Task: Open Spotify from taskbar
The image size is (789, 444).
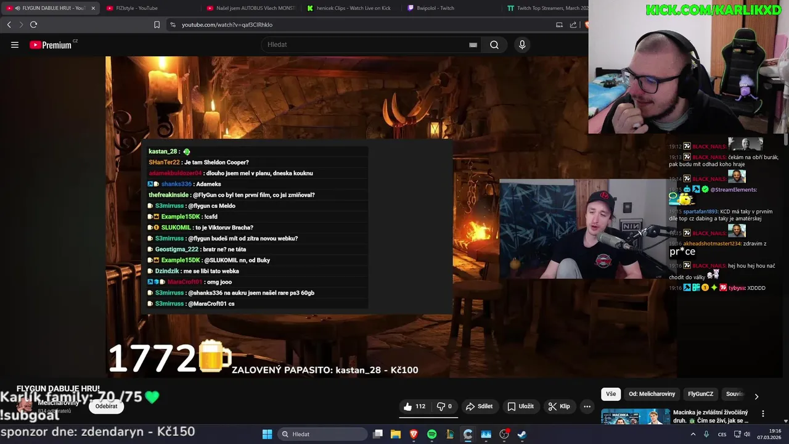Action: pos(431,434)
